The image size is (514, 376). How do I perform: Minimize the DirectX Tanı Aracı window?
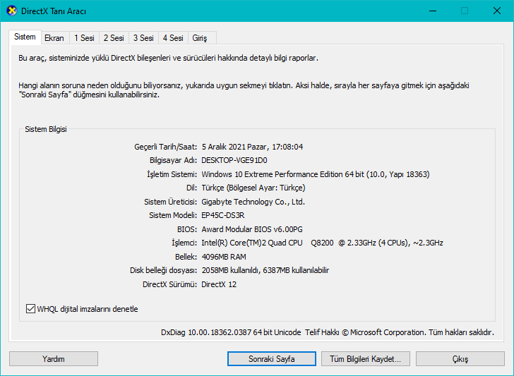[433, 11]
